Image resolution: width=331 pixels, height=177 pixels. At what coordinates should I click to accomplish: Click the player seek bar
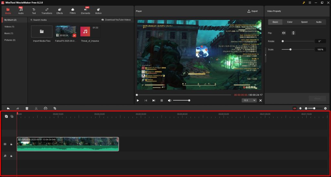[184, 95]
